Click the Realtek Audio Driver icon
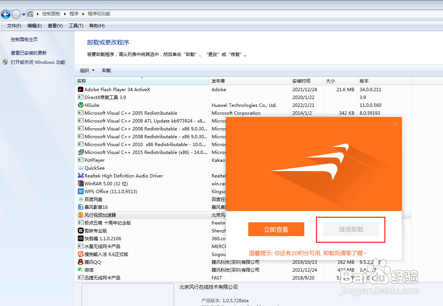443x306 pixels. (x=80, y=176)
